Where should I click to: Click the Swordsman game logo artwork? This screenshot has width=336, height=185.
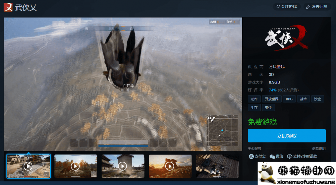click(286, 38)
